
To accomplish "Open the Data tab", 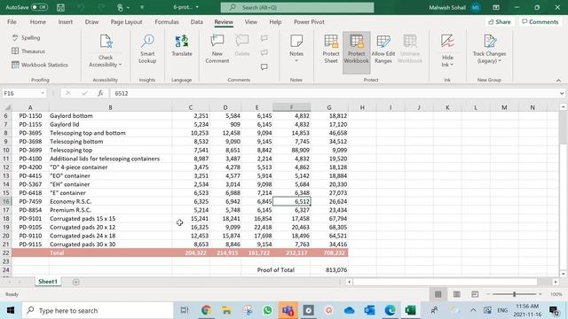I will tap(197, 21).
